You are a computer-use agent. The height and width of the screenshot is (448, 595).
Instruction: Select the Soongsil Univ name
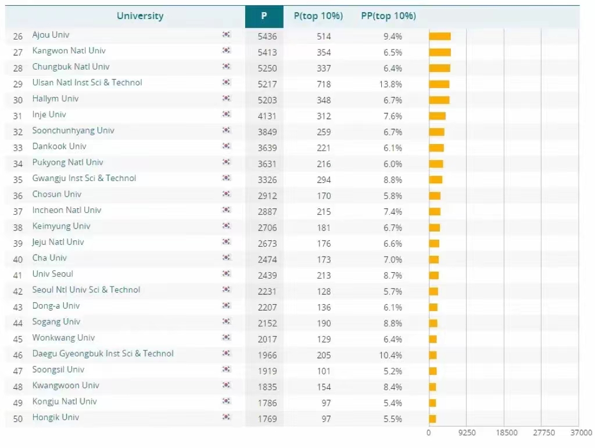tap(58, 370)
